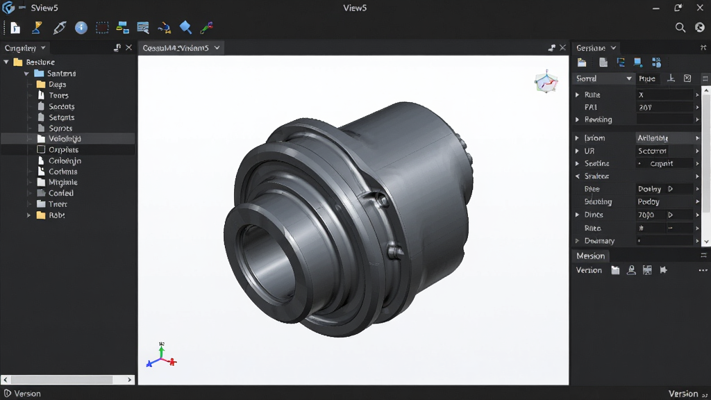711x400 pixels.
Task: Click the perpendicular icon next to Rique
Action: pyautogui.click(x=671, y=78)
